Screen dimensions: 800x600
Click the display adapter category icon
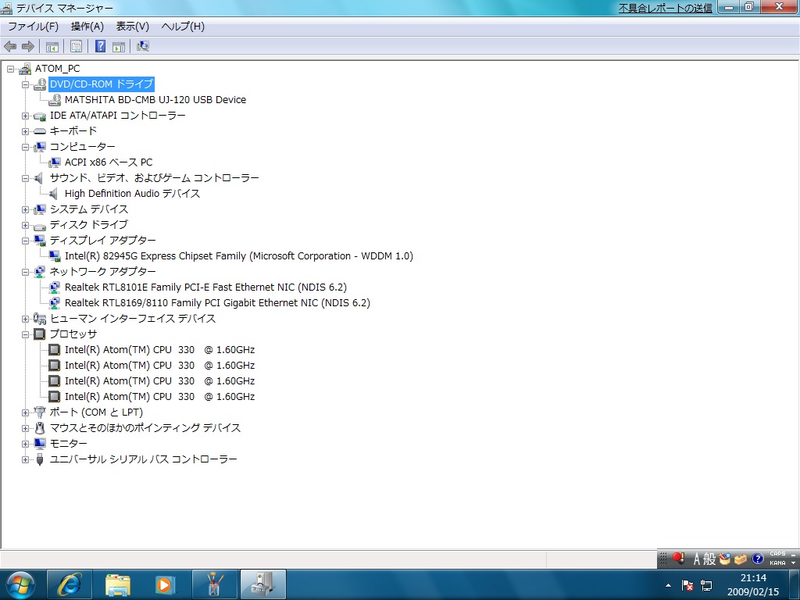point(40,241)
